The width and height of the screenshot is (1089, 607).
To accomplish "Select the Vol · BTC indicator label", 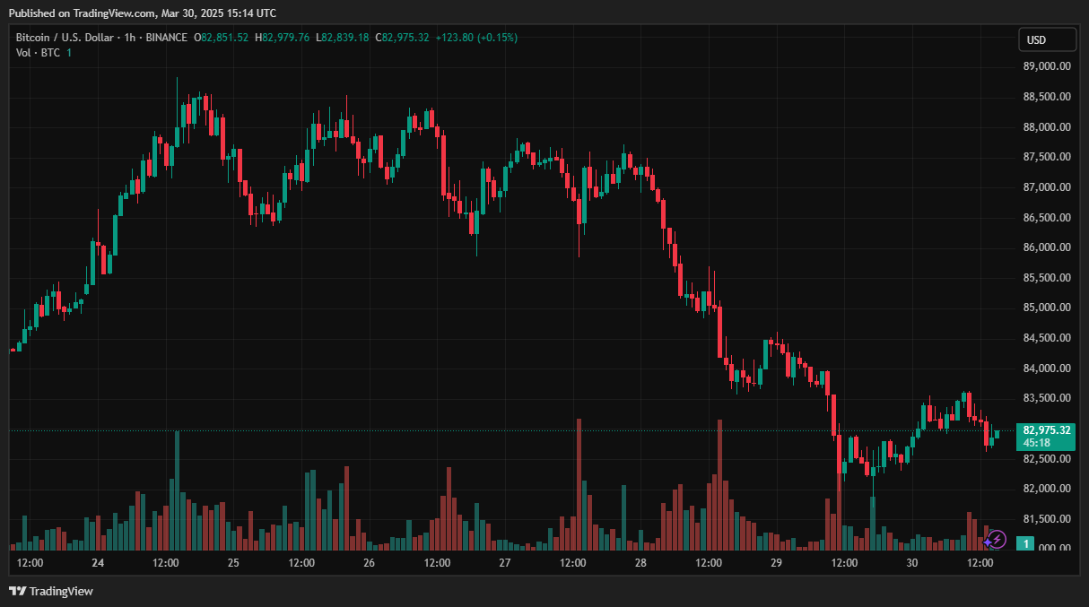I will point(38,53).
